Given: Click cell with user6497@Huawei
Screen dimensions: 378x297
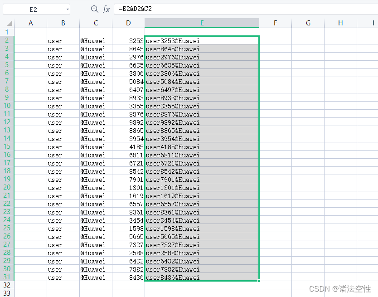Looking at the screenshot, I should point(202,89).
